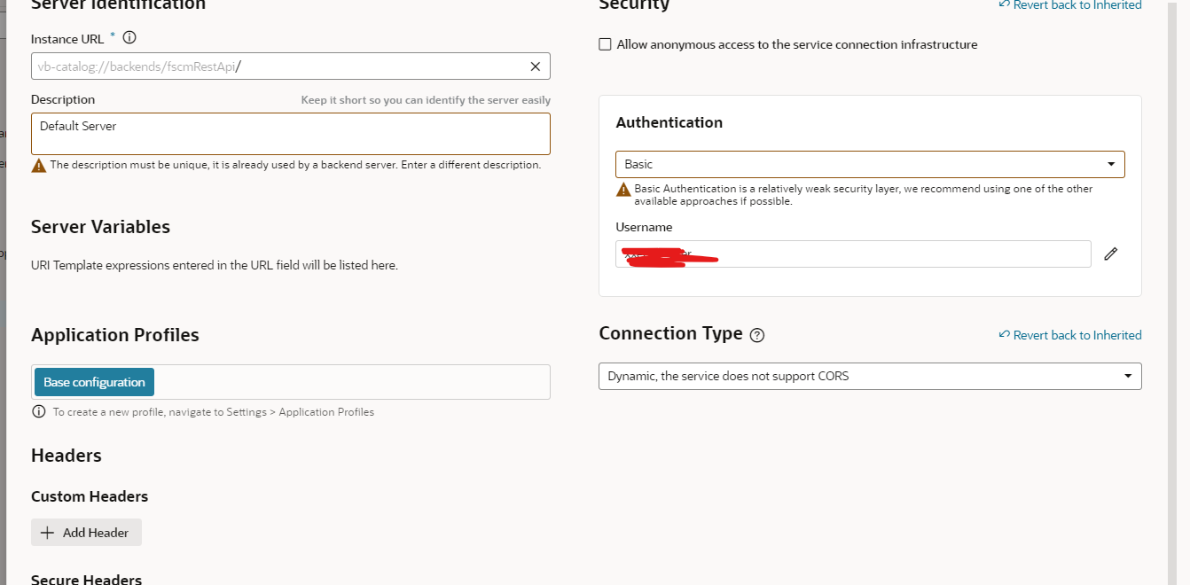Click the description warning triangle icon
The height and width of the screenshot is (585, 1190).
tap(39, 165)
